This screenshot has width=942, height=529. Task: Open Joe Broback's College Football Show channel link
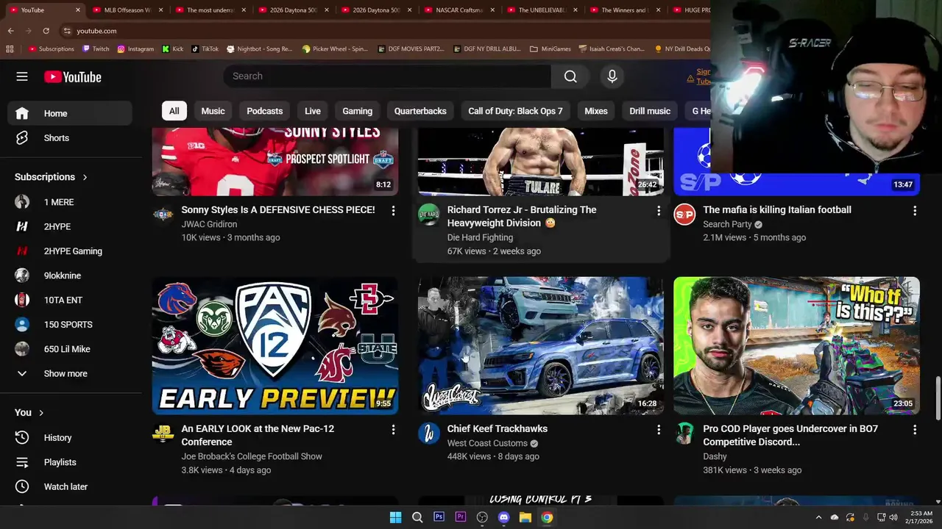[x=252, y=456]
